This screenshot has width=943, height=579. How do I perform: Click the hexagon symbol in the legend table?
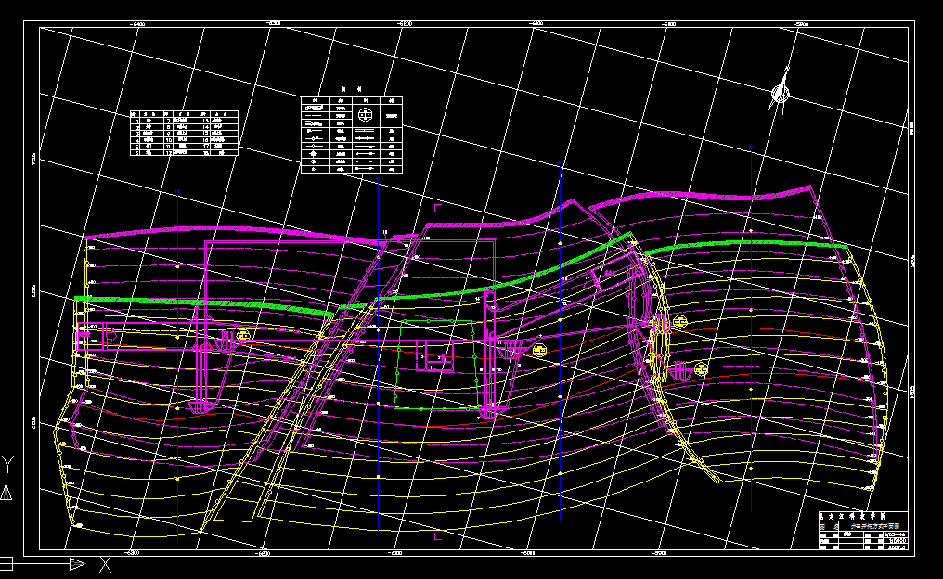365,115
